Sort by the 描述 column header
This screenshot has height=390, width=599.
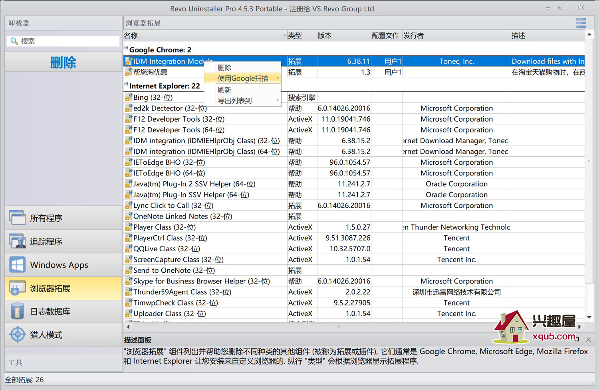[x=547, y=35]
